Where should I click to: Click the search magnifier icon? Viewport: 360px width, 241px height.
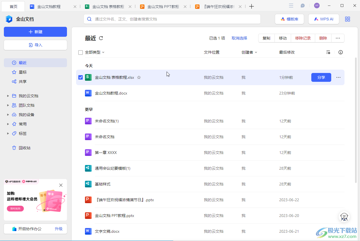89,19
